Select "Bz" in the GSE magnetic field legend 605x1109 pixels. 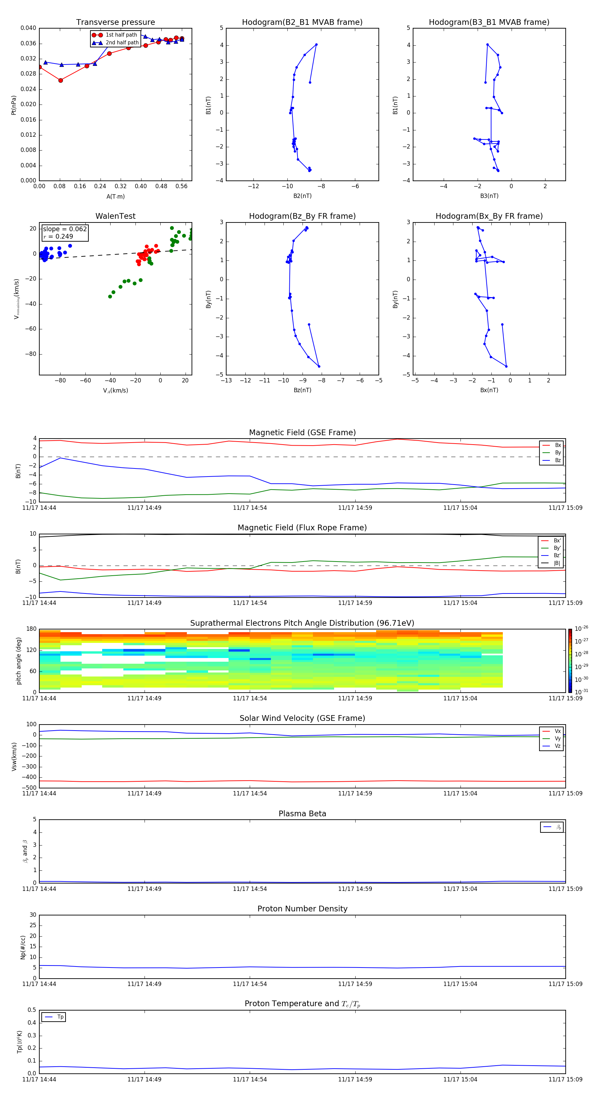click(552, 460)
